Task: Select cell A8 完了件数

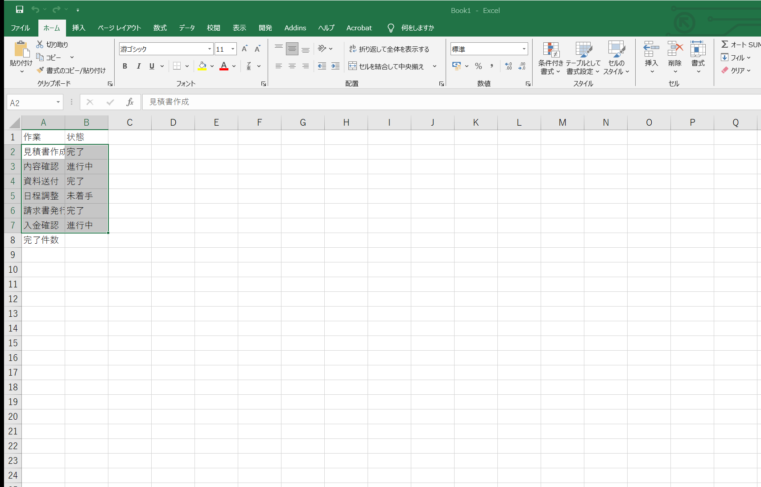Action: coord(43,240)
